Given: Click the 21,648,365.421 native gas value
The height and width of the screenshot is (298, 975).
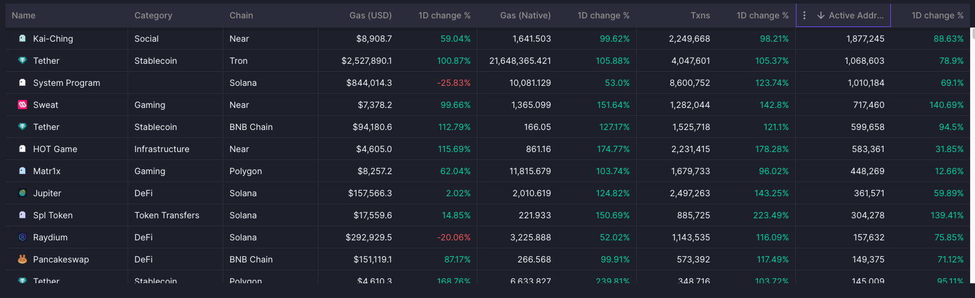Looking at the screenshot, I should pos(520,61).
